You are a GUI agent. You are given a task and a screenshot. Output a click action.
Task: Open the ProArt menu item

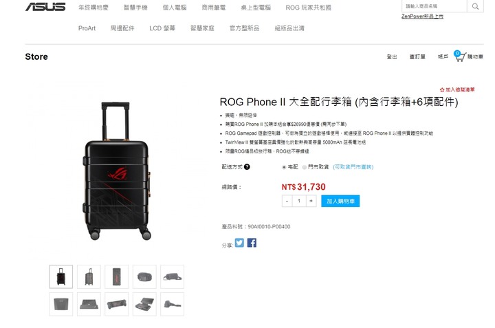tap(87, 28)
